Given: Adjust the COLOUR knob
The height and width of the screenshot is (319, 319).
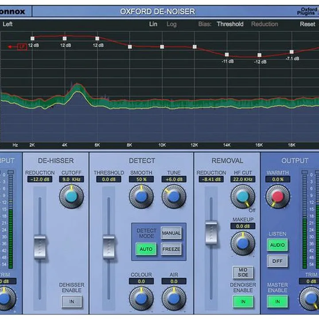Looking at the screenshot, I should pos(141,299).
